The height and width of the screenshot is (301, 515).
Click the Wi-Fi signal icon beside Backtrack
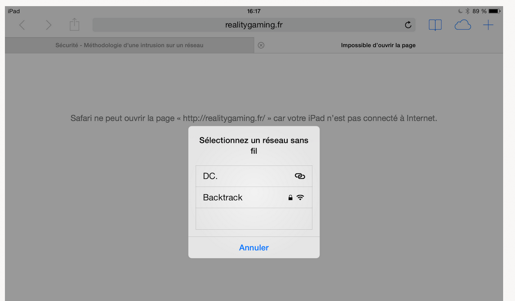300,198
